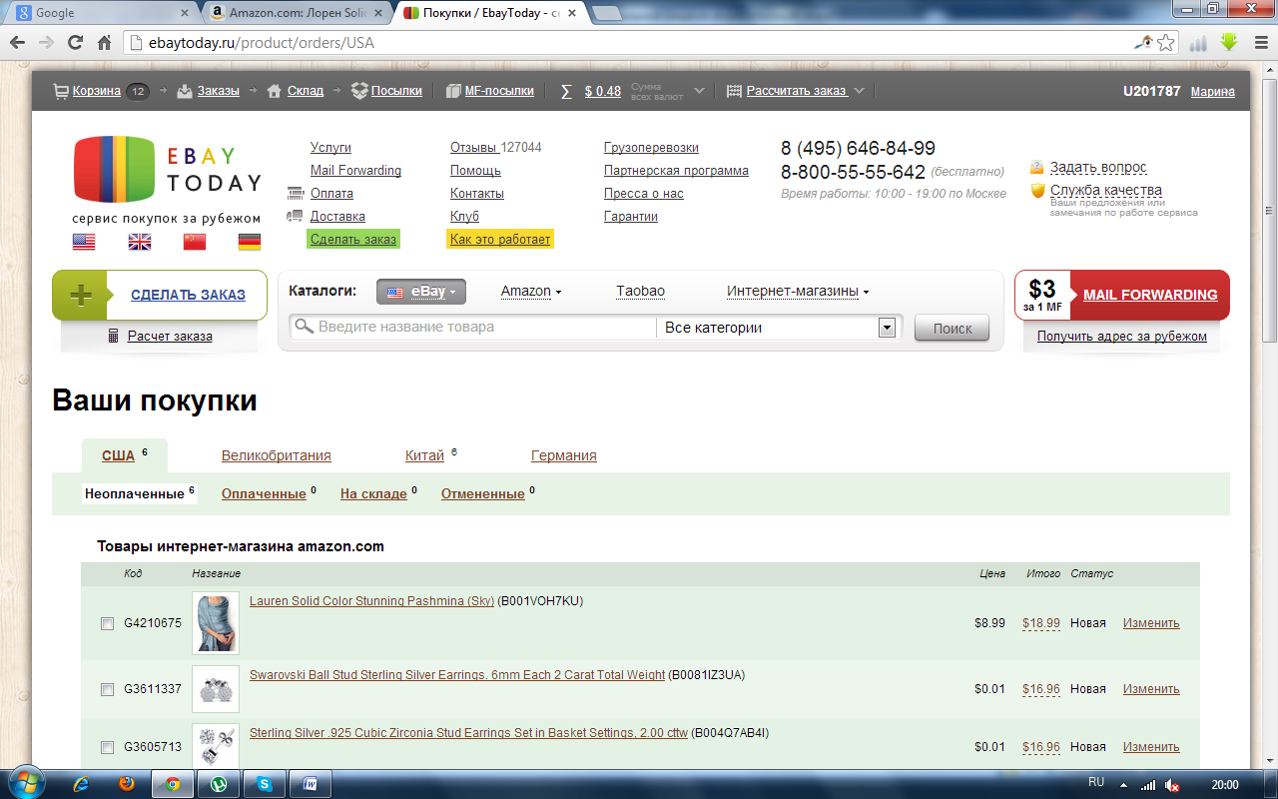Check the box for order G3611337
Screen dimensions: 1278x799
(x=107, y=689)
